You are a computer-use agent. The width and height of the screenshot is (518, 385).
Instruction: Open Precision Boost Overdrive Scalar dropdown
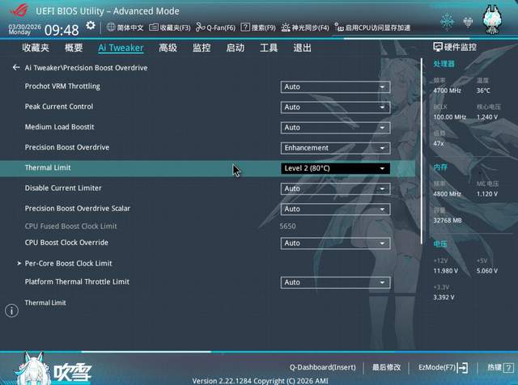point(335,209)
